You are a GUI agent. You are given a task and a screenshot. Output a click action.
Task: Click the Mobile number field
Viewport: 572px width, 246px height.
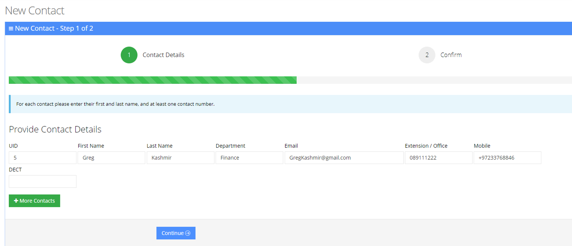click(x=507, y=158)
